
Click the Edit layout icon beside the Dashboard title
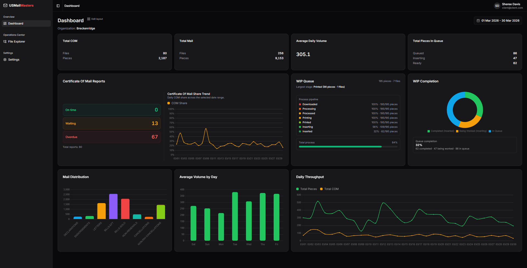click(88, 19)
